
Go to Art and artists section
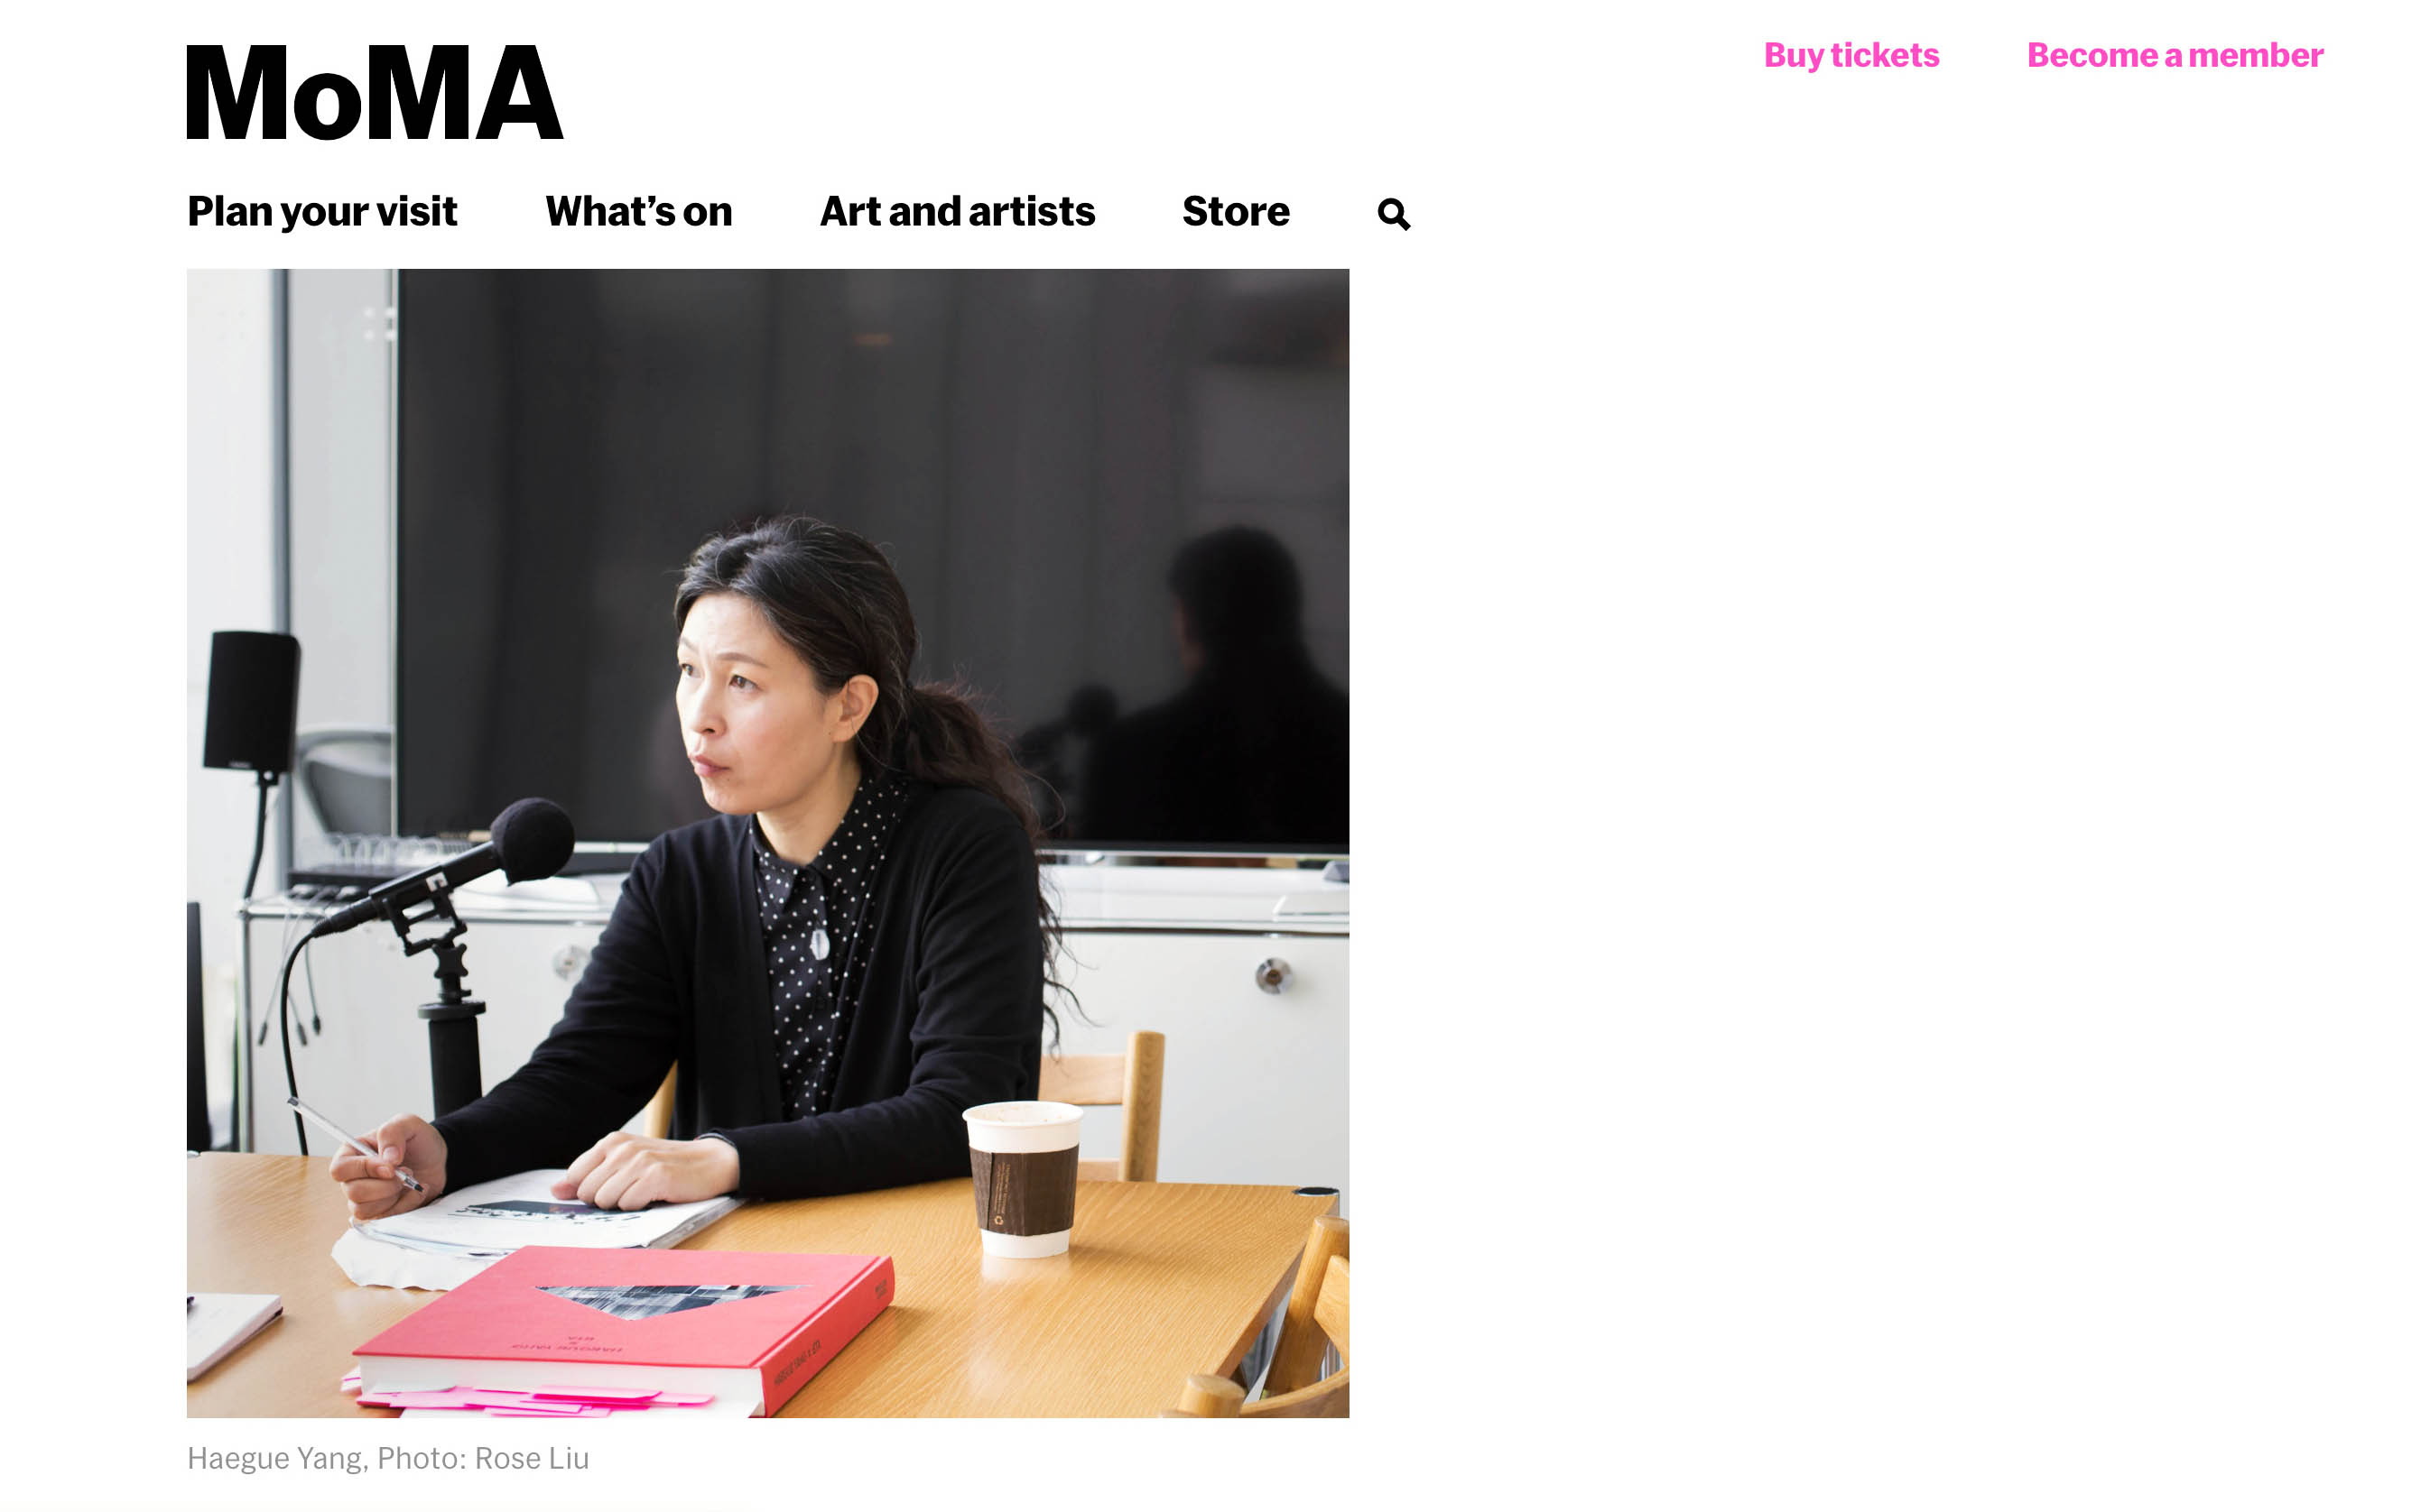958,212
